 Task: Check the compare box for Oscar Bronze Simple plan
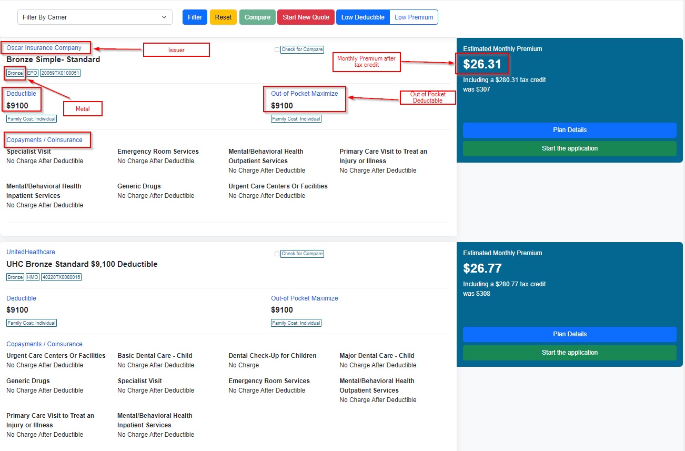[x=277, y=50]
